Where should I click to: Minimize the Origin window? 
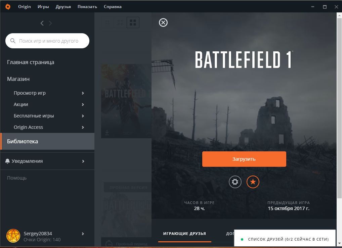coord(312,7)
